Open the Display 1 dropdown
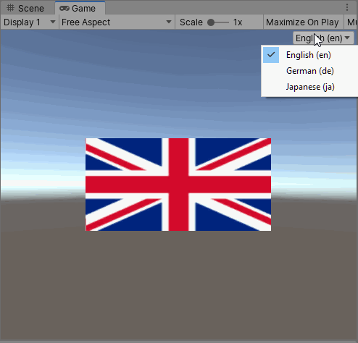358x343 pixels. pos(29,22)
